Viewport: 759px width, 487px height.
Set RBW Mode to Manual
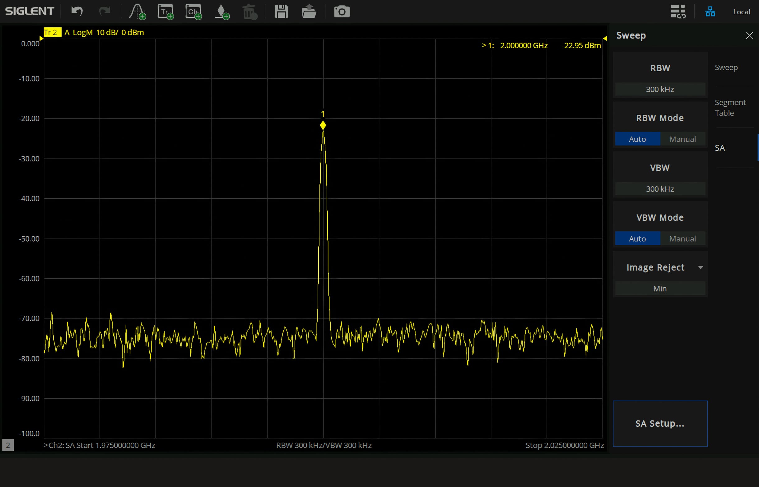[x=682, y=139]
